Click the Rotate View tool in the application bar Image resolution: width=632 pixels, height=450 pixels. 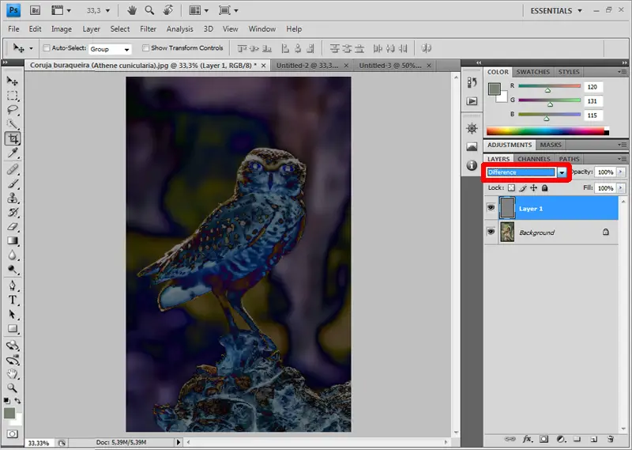click(x=167, y=10)
